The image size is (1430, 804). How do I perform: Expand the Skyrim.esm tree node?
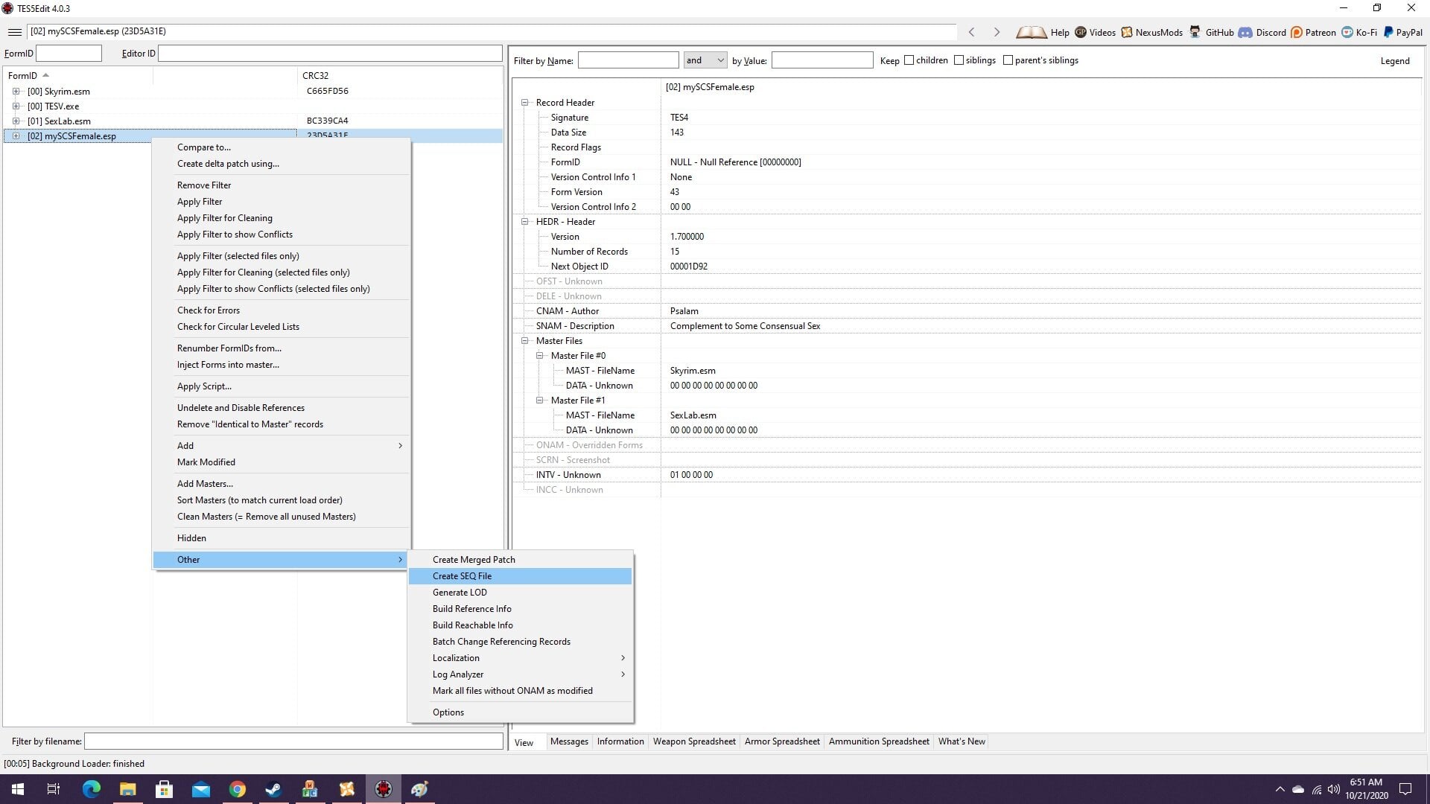point(16,91)
